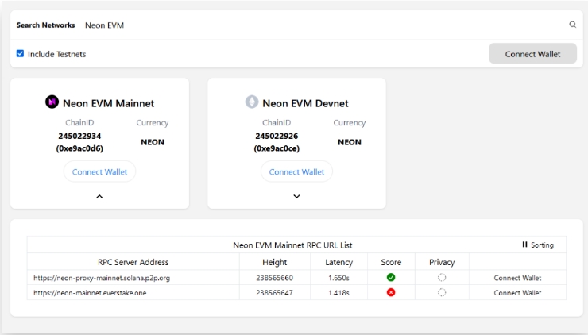Click green score checkmark for p2p.org RPC

(391, 277)
